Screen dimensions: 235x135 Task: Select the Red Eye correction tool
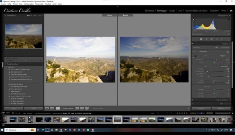[x=217, y=39]
